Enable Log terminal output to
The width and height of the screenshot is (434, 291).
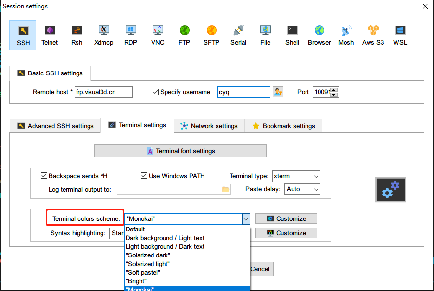[x=44, y=188]
